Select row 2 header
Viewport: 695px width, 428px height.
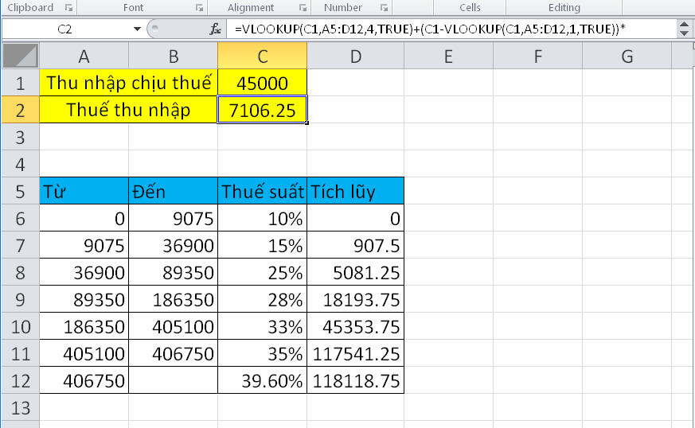point(21,110)
